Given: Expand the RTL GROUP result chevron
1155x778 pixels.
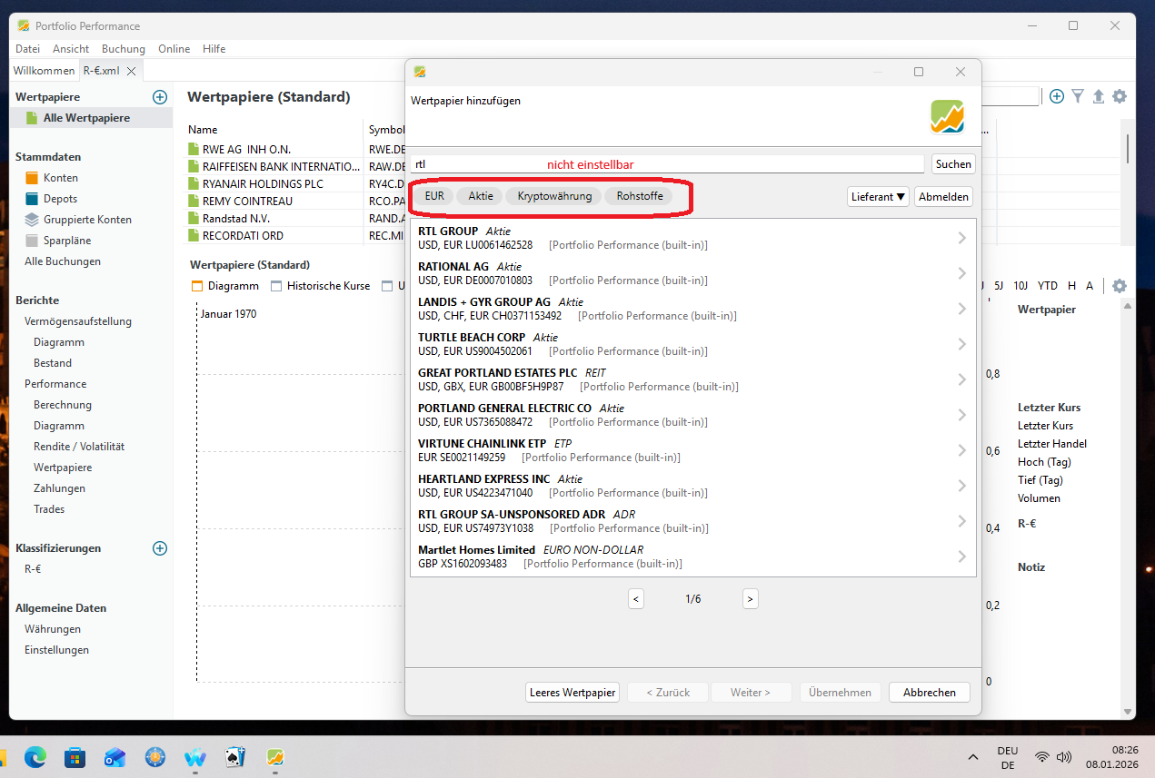Looking at the screenshot, I should click(962, 238).
